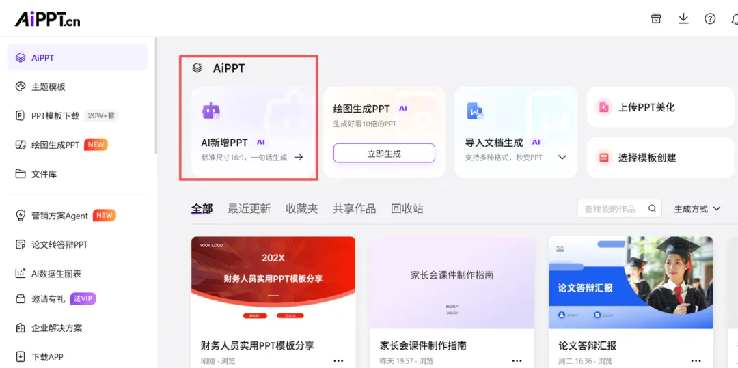Click the pink icon beside 上传PPT美化
The width and height of the screenshot is (738, 368).
[x=603, y=107]
